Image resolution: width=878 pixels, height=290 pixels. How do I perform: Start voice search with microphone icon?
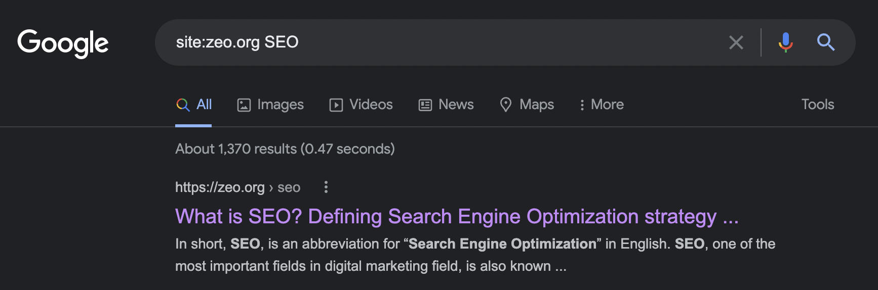click(x=785, y=42)
